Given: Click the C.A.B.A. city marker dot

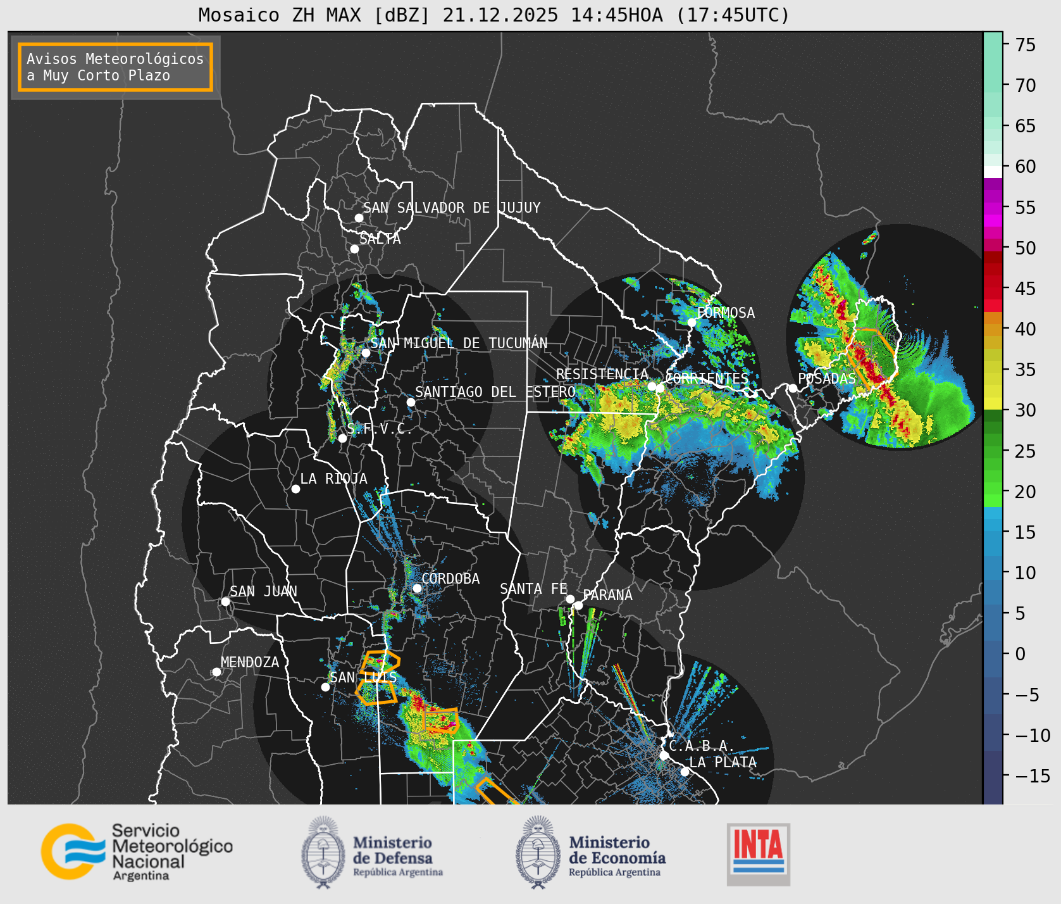Looking at the screenshot, I should (664, 755).
